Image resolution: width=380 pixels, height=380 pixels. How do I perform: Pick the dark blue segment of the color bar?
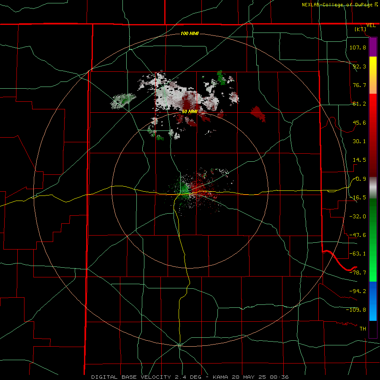(x=373, y=291)
